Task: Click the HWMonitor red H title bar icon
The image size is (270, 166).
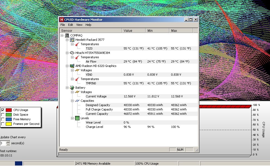Action: coord(62,20)
